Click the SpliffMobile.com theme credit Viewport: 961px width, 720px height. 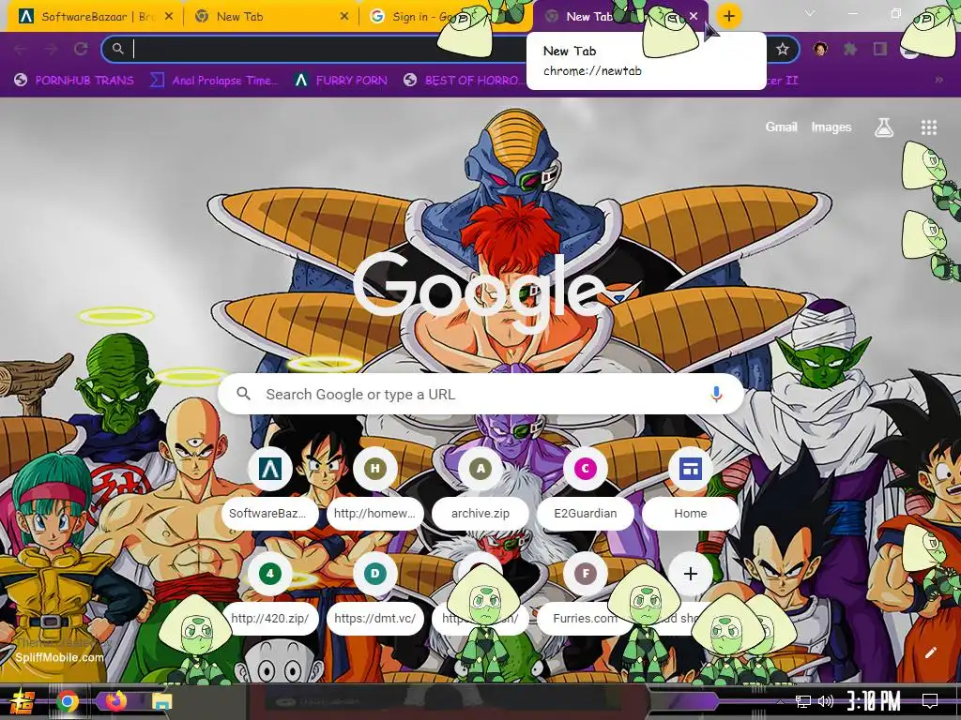[x=59, y=657]
